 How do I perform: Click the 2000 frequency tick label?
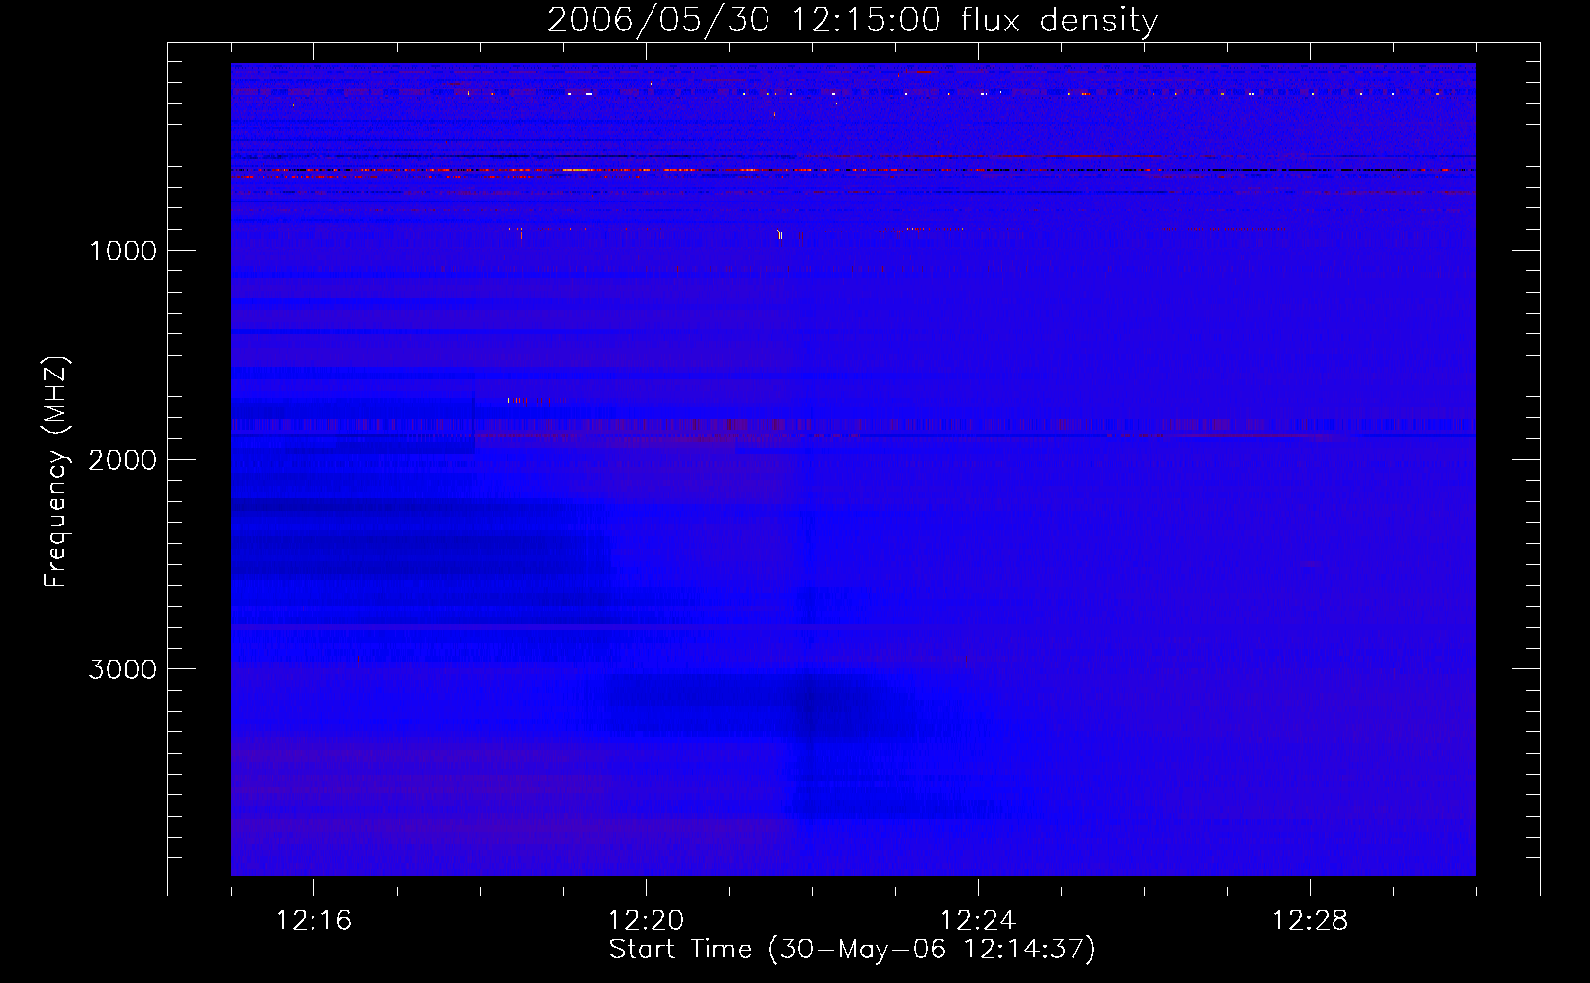point(123,460)
